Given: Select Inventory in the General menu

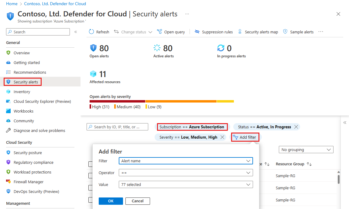Looking at the screenshot, I should 22,92.
